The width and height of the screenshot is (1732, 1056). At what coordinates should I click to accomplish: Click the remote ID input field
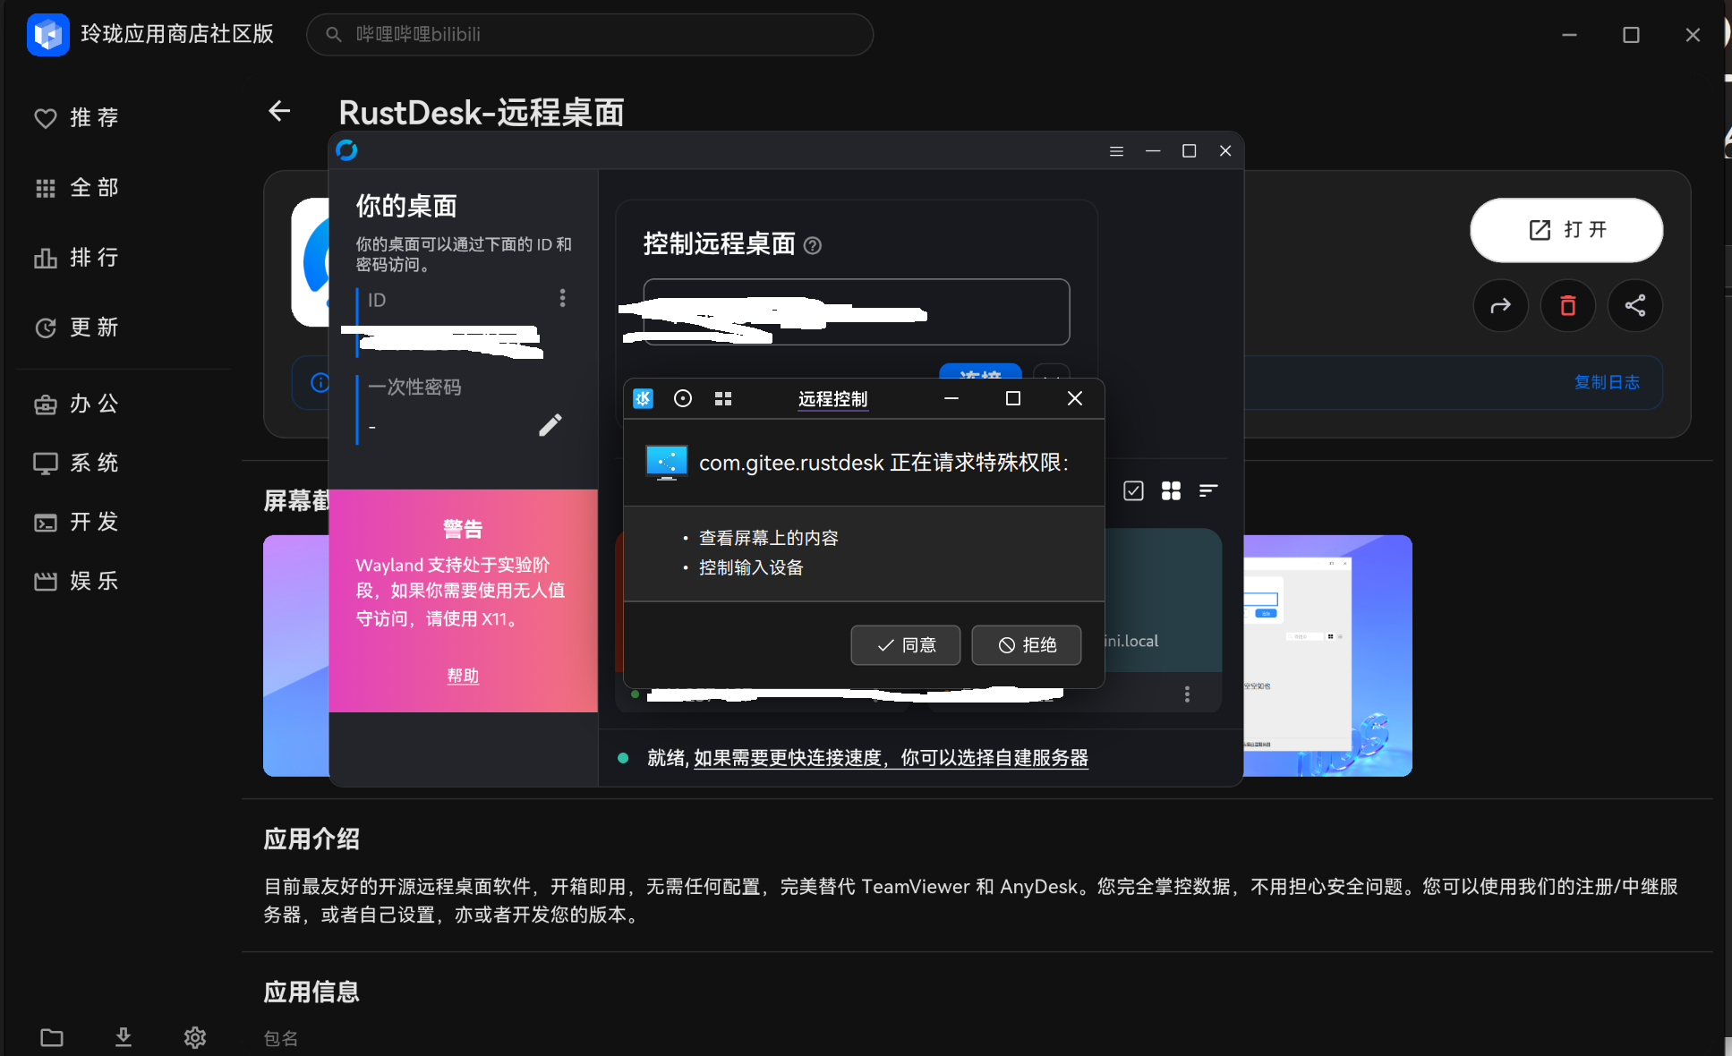coord(857,311)
